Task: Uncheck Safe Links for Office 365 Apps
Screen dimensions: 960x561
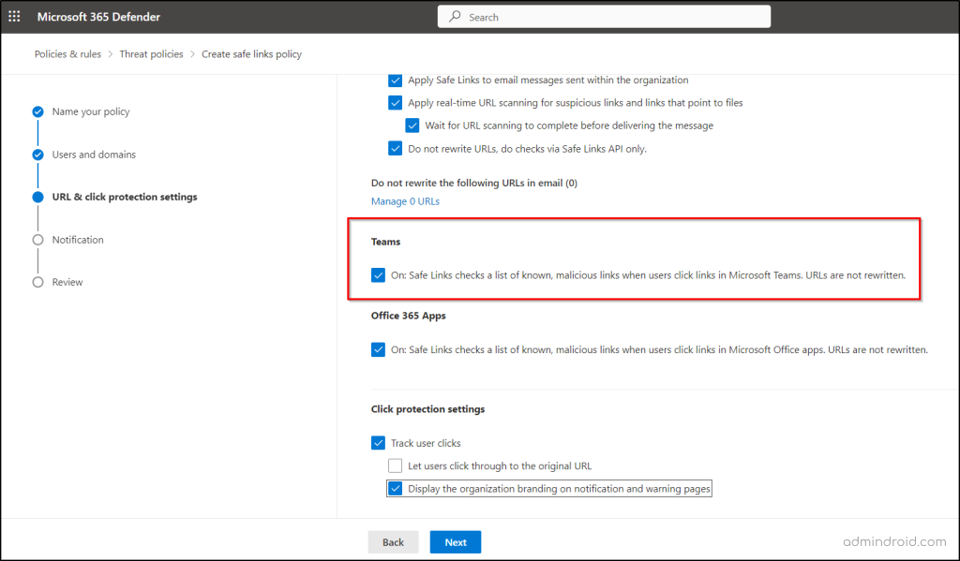Action: (378, 348)
